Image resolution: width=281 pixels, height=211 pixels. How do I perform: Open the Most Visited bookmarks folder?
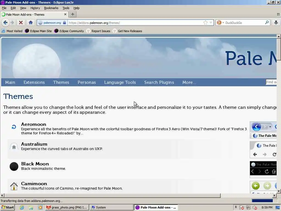pyautogui.click(x=12, y=31)
